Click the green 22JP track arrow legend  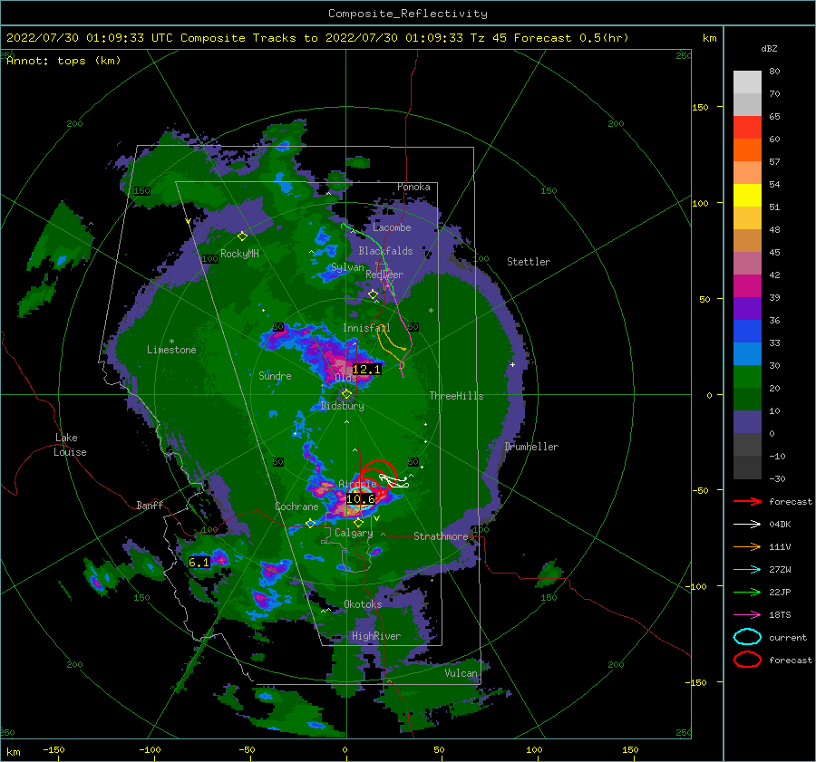tap(747, 592)
